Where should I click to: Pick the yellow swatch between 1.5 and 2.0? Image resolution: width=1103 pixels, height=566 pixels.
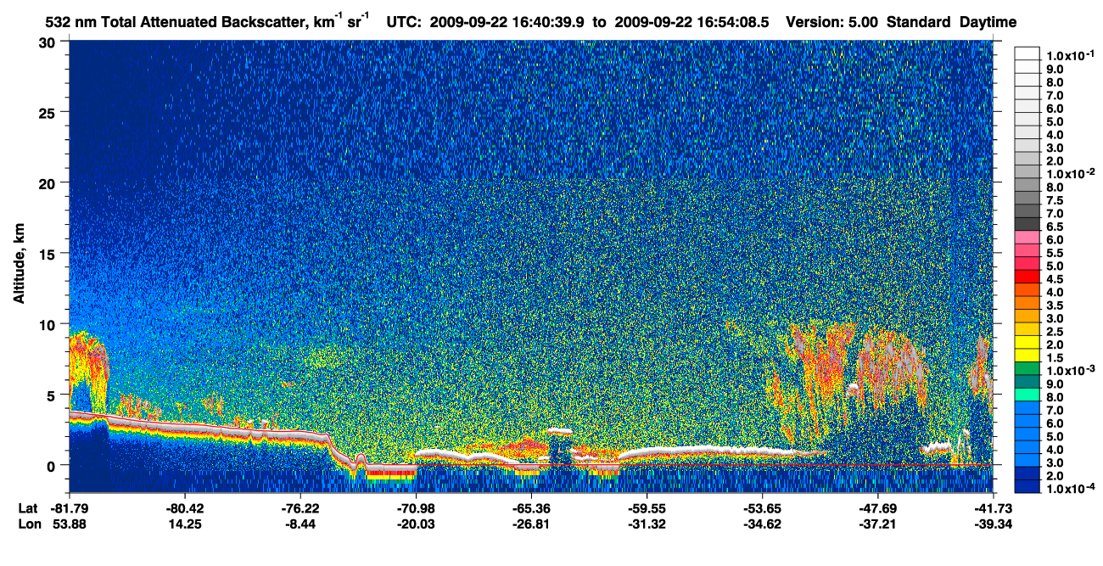coord(1027,356)
